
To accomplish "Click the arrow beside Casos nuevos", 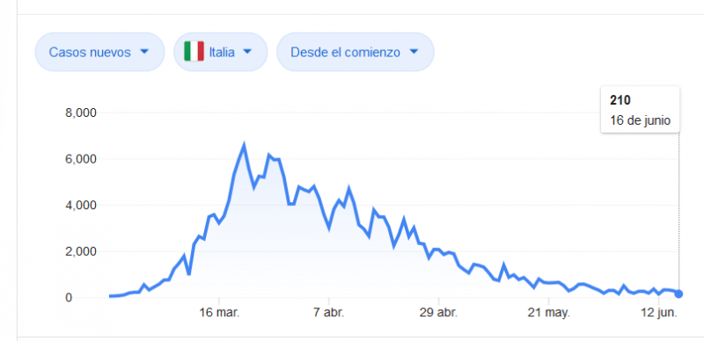I will click(144, 52).
